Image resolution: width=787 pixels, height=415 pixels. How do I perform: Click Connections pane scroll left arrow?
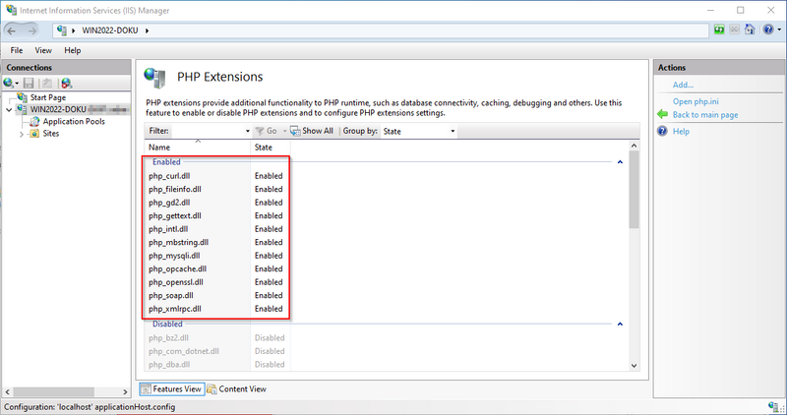tap(7, 391)
